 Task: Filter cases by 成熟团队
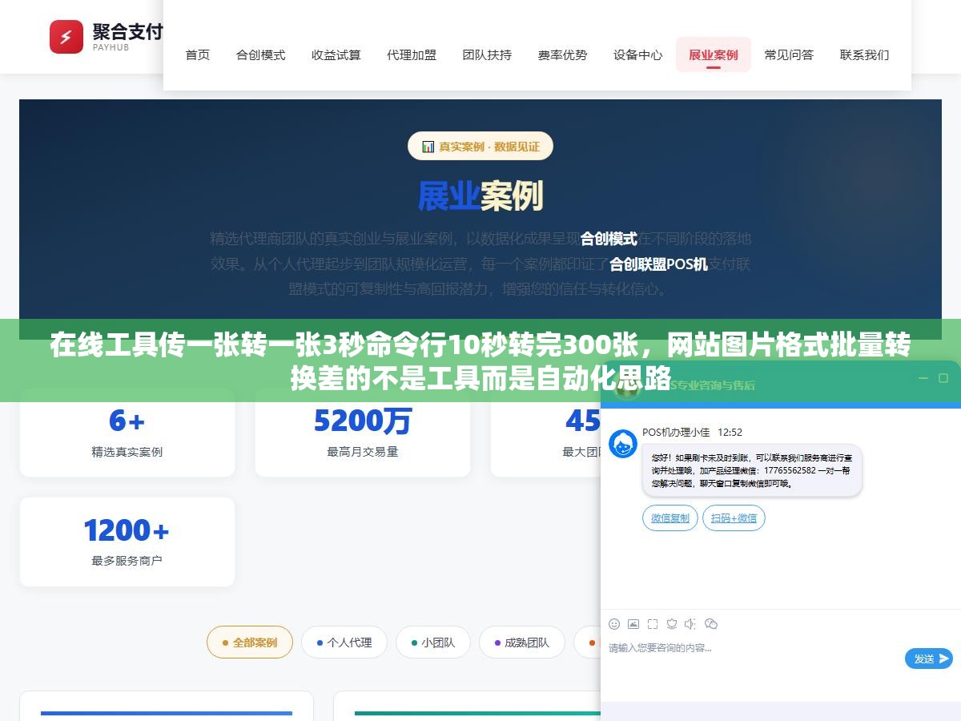[522, 642]
